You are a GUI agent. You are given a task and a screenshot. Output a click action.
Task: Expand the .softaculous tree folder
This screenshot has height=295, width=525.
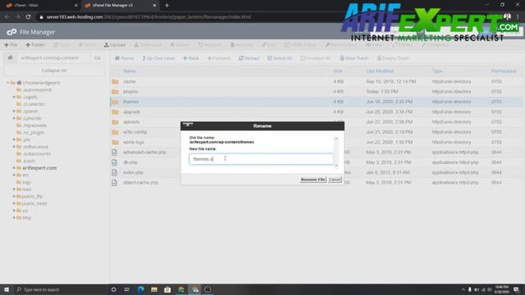coord(14,147)
